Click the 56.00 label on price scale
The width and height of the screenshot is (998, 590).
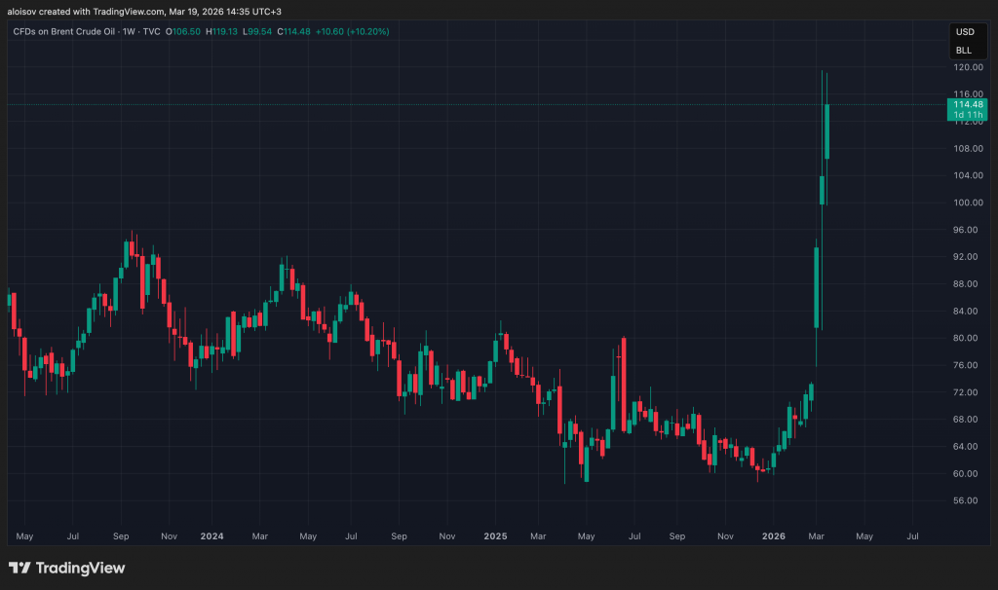[x=967, y=500]
